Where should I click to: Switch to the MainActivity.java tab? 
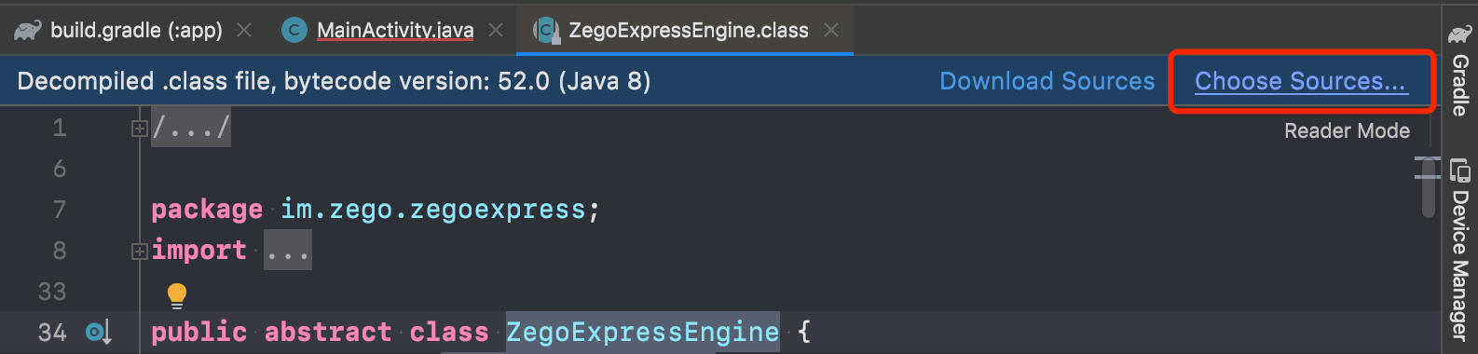click(395, 31)
